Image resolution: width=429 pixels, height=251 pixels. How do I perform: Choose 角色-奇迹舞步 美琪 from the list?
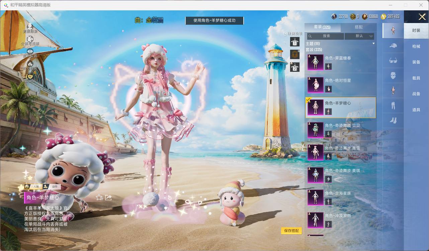341,175
